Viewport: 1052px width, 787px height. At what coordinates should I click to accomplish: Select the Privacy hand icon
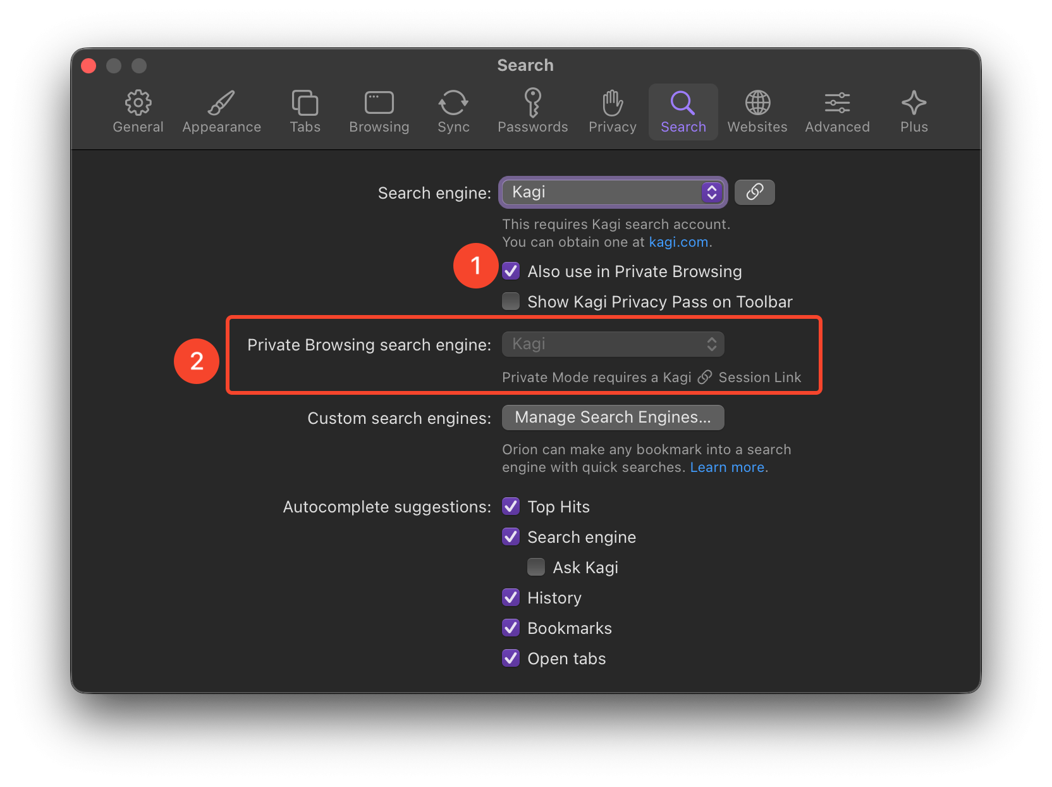pyautogui.click(x=612, y=103)
